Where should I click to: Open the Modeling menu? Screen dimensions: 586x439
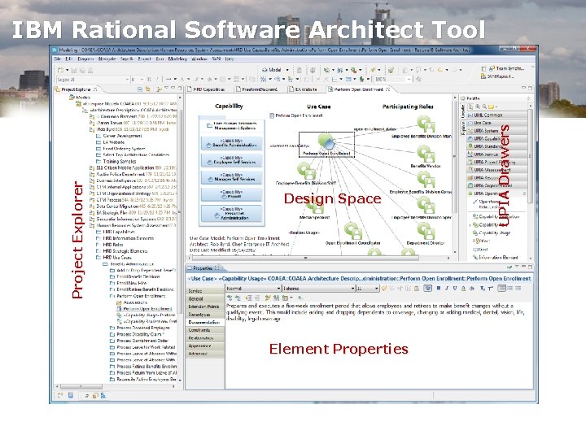point(177,59)
